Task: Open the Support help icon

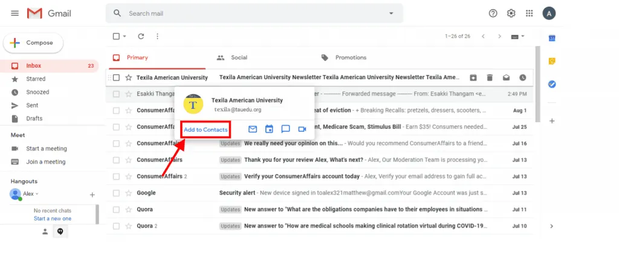Action: pyautogui.click(x=493, y=13)
